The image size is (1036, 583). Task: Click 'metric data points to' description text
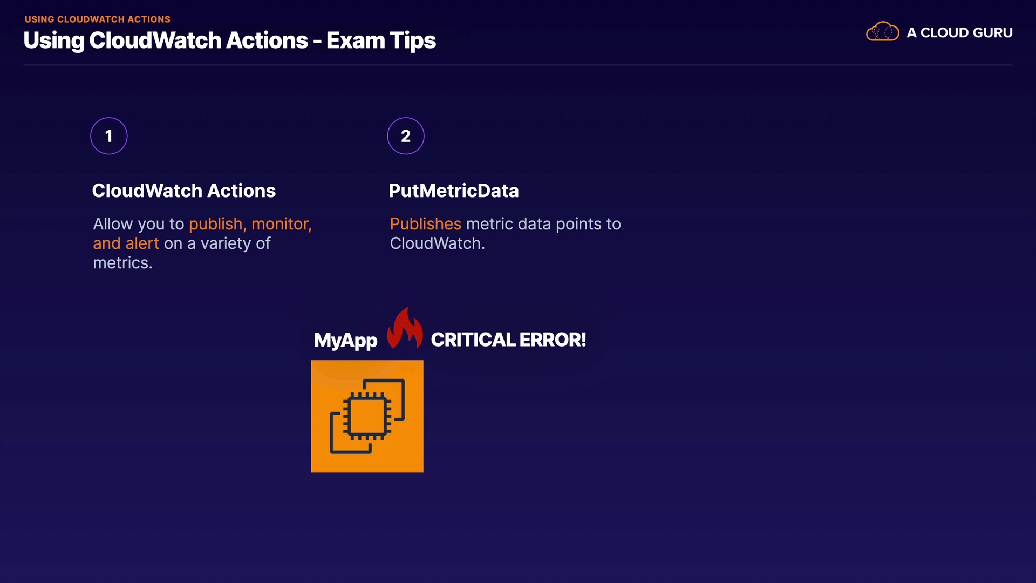[x=543, y=224]
